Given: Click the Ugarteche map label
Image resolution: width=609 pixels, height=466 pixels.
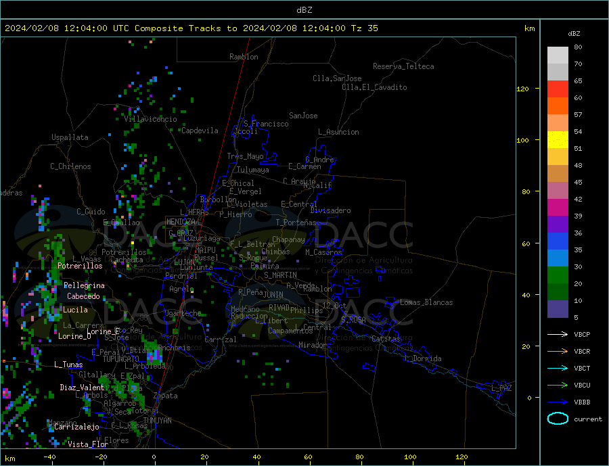Looking at the screenshot, I should click(x=183, y=313).
